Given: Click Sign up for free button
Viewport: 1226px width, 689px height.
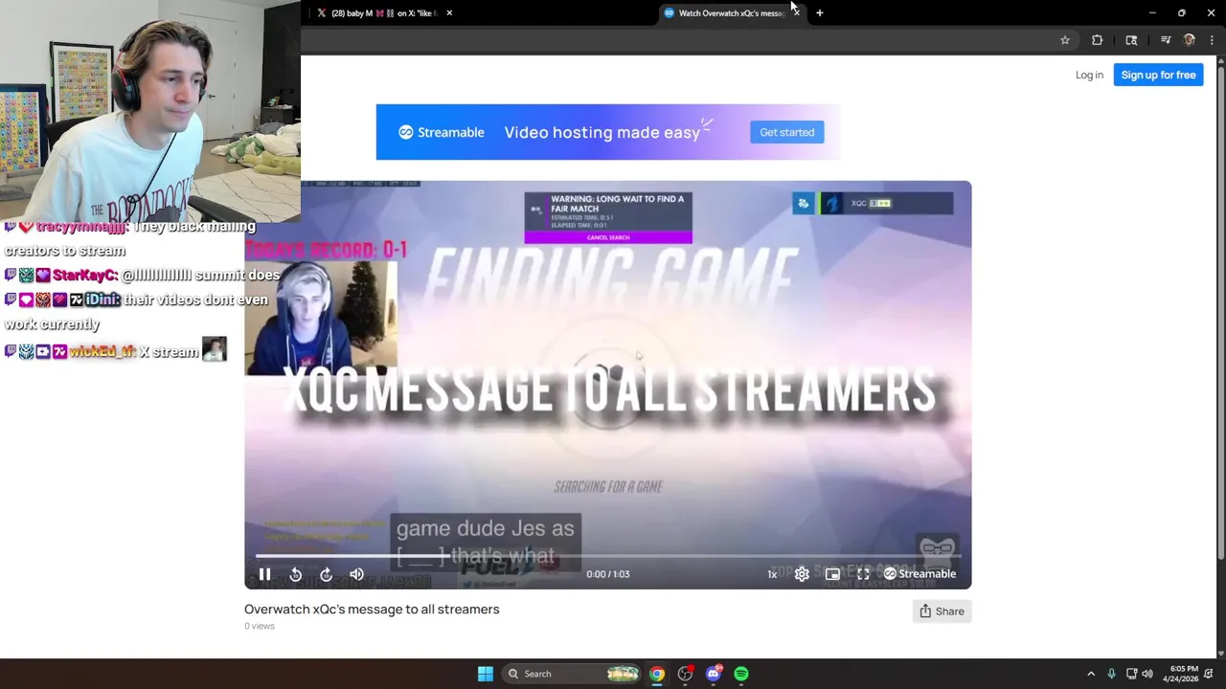Looking at the screenshot, I should coord(1158,75).
